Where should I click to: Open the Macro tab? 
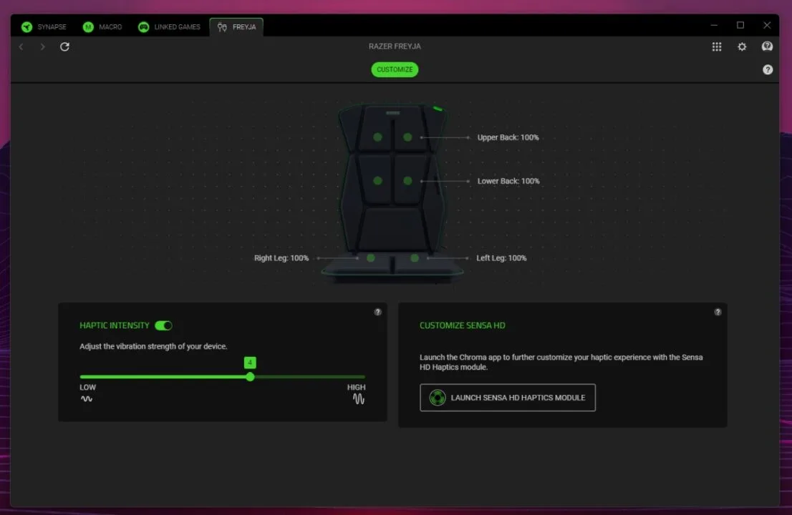pyautogui.click(x=102, y=27)
